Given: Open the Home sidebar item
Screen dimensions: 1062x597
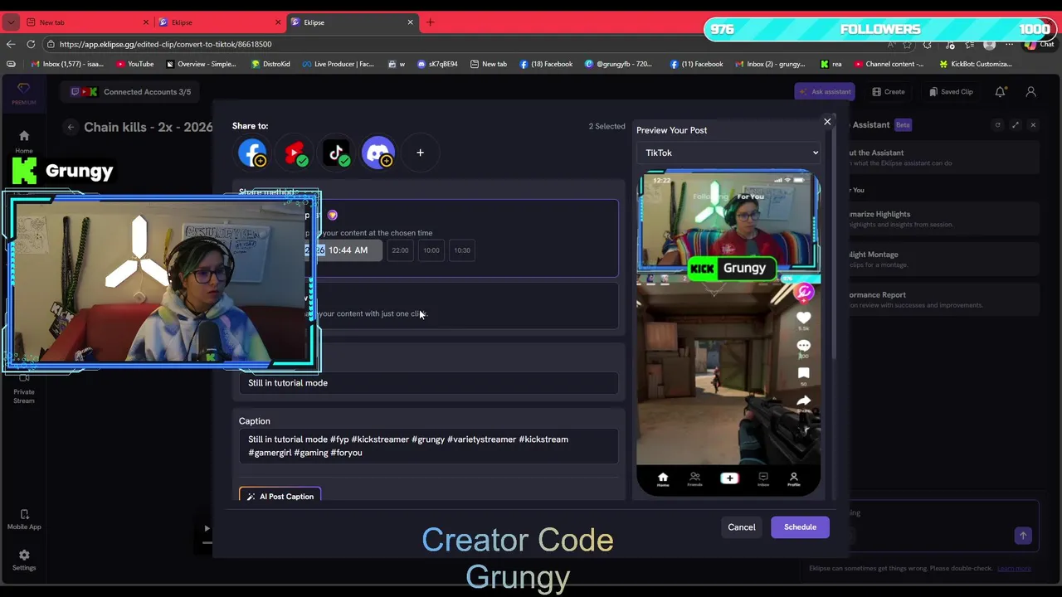Looking at the screenshot, I should coord(24,142).
